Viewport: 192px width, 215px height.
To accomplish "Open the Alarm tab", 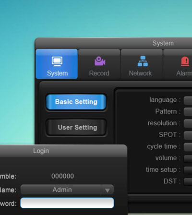I will 178,64.
